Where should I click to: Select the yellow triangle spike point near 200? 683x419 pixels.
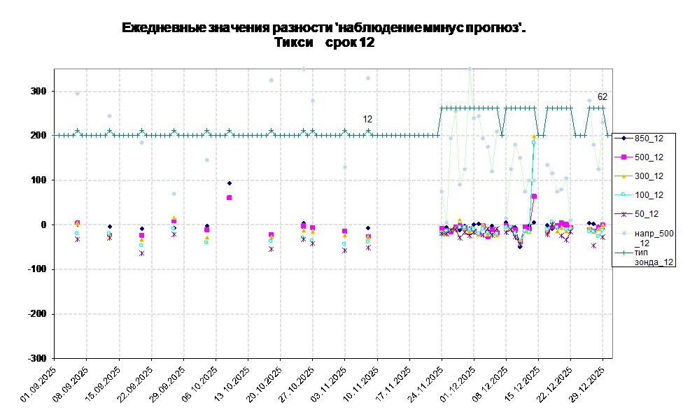coord(535,136)
